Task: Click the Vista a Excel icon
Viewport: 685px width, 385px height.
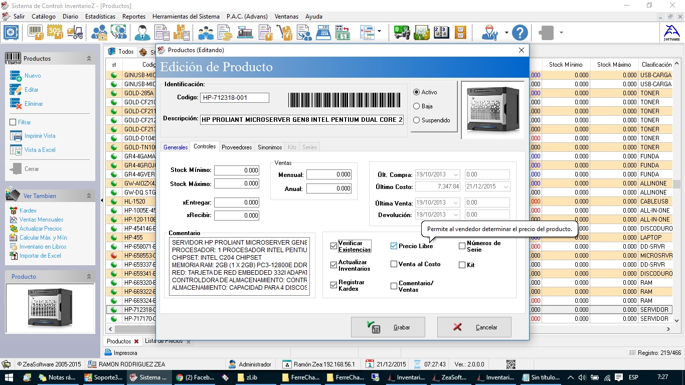Action: coord(16,150)
